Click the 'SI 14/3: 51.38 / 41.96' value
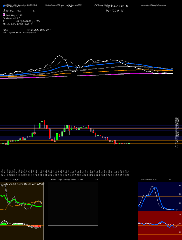Screen dimensions: 182x240 pyautogui.click(x=28, y=21)
